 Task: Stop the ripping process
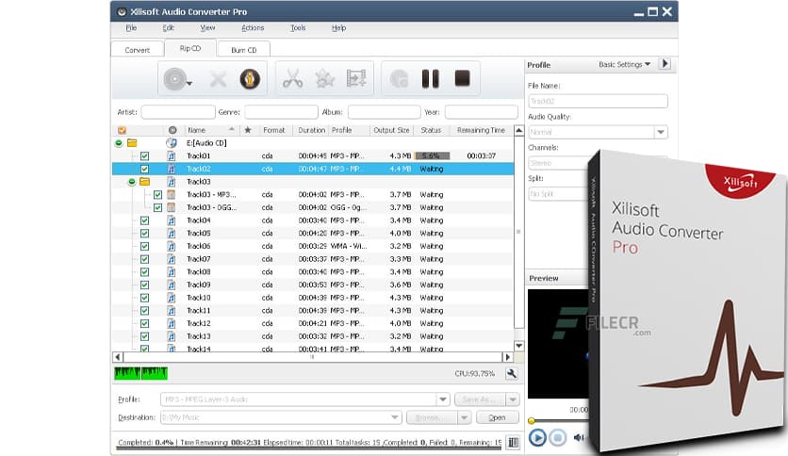pyautogui.click(x=463, y=78)
